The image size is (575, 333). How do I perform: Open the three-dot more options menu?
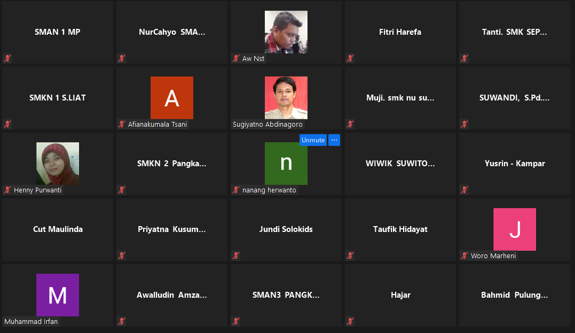334,140
